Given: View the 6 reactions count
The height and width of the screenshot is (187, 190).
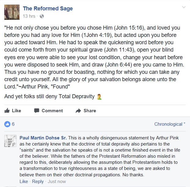Looking at the screenshot, I should pyautogui.click(x=13, y=124).
